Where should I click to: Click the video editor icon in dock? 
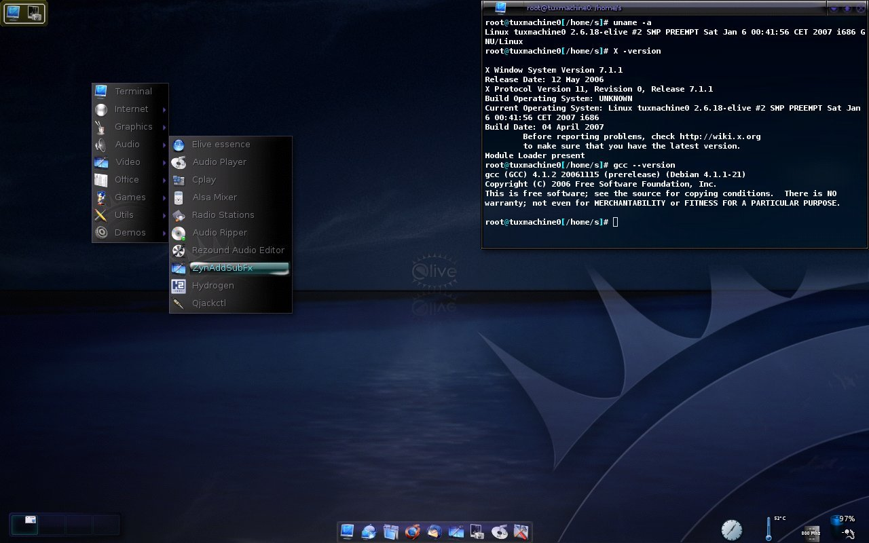(x=456, y=531)
